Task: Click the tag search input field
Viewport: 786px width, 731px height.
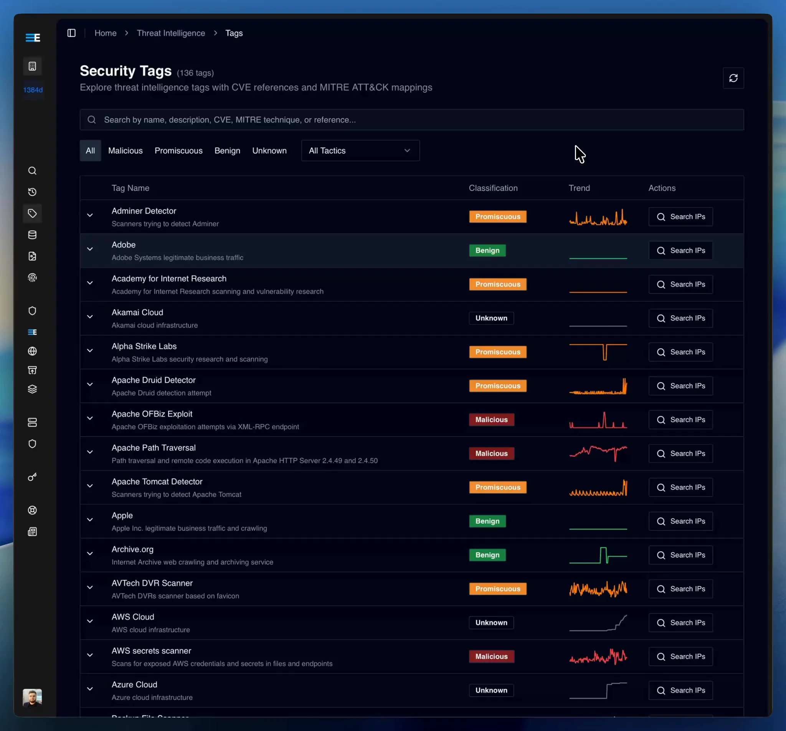Action: point(411,120)
